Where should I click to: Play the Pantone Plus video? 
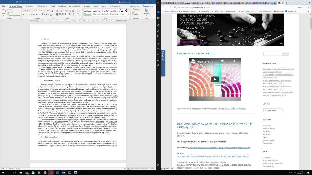(x=215, y=79)
